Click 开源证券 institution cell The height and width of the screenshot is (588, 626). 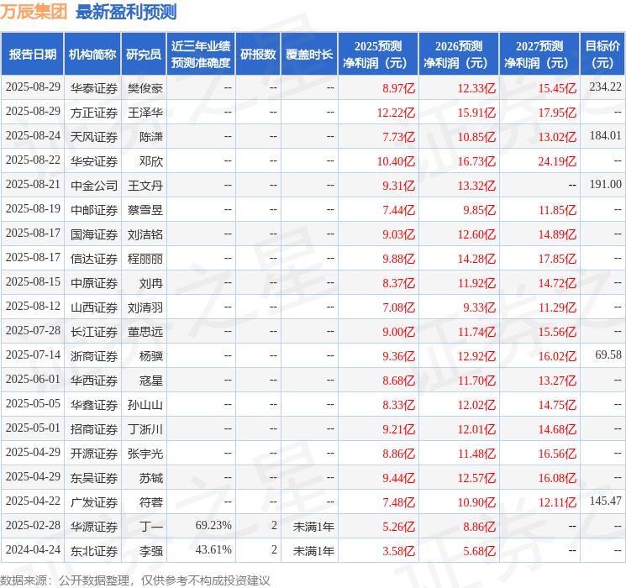pyautogui.click(x=94, y=454)
